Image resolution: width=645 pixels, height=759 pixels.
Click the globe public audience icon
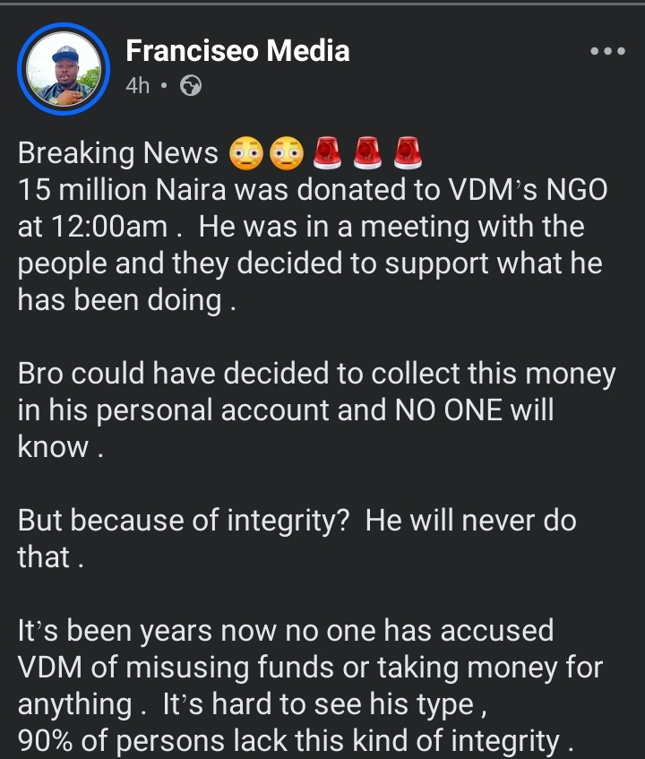(x=191, y=86)
